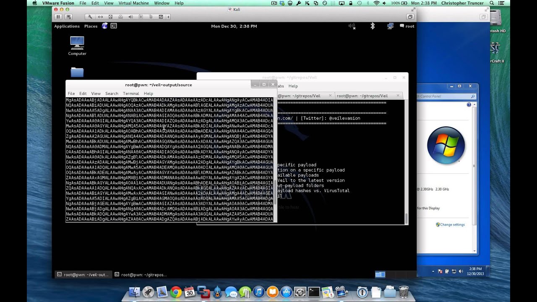537x302 pixels.
Task: Open System Preferences in the Dock
Action: point(300,292)
